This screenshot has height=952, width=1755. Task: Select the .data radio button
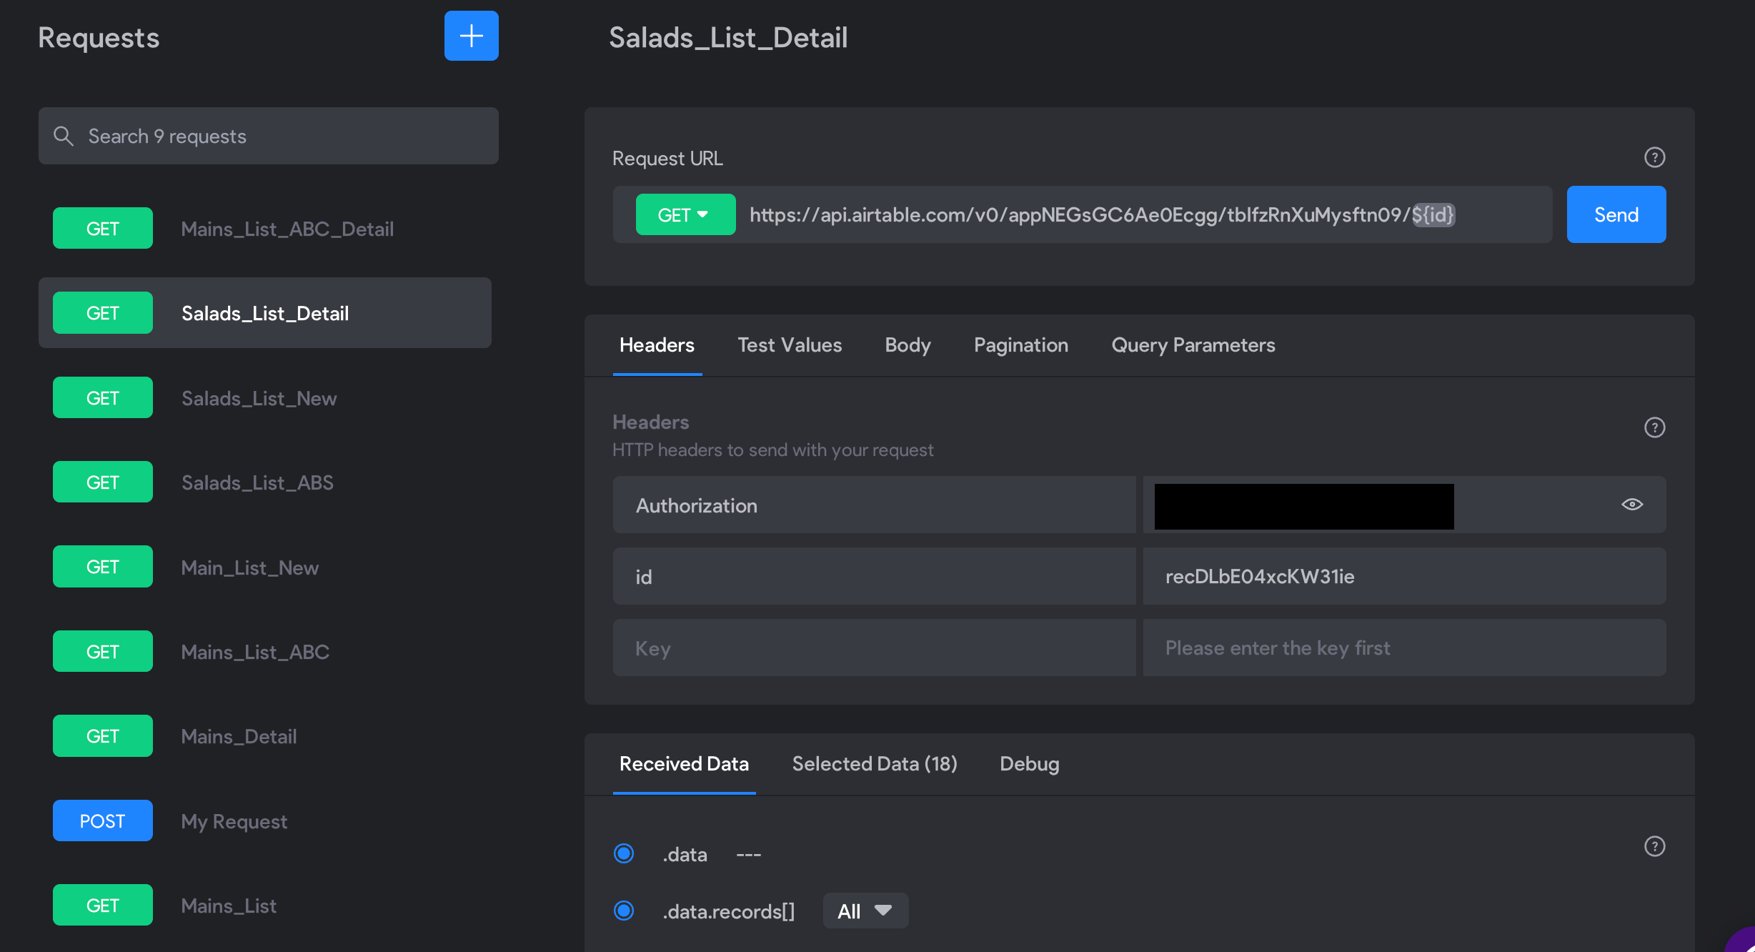(x=624, y=853)
